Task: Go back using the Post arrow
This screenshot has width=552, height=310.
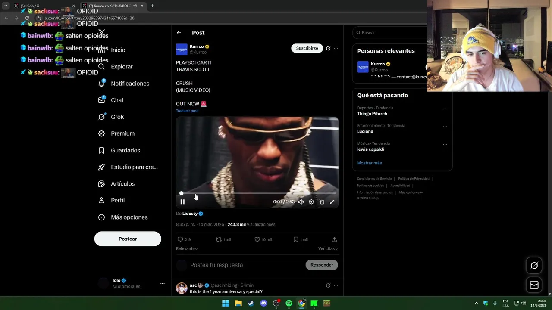Action: pyautogui.click(x=179, y=33)
